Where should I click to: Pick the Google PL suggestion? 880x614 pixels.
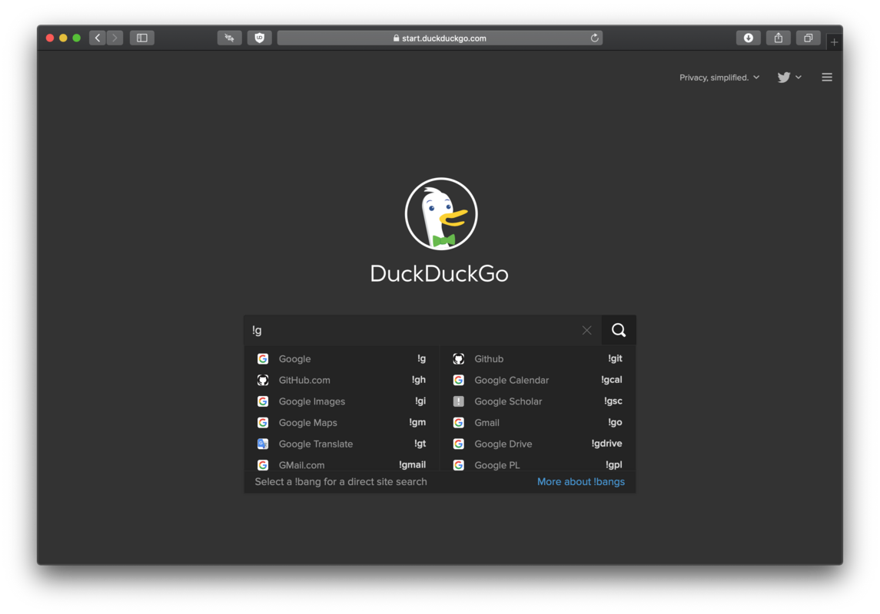point(538,464)
